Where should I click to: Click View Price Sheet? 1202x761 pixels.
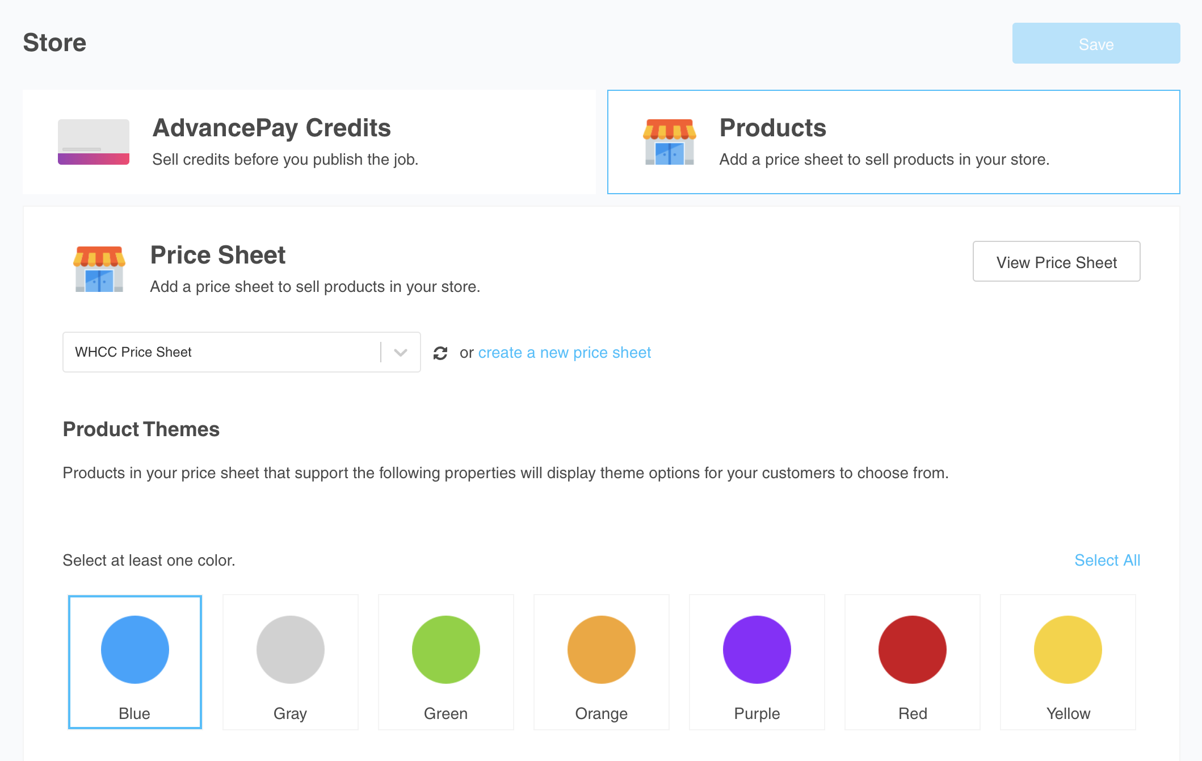(1056, 262)
